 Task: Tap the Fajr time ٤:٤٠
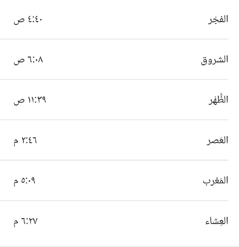[35, 20]
